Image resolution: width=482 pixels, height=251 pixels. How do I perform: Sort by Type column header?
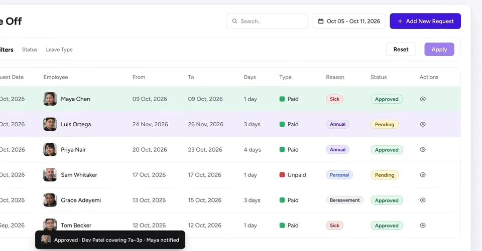click(x=285, y=77)
